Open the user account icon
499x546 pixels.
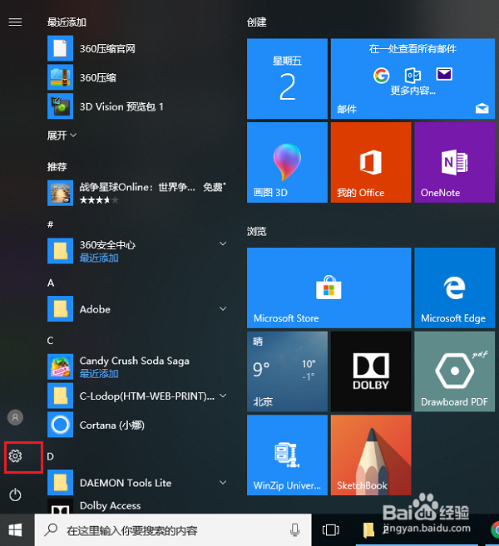click(15, 417)
